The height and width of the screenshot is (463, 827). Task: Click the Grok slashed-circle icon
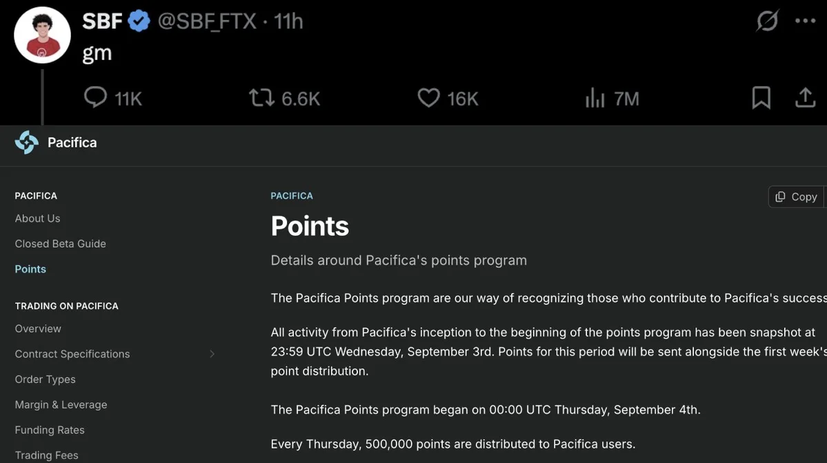767,21
